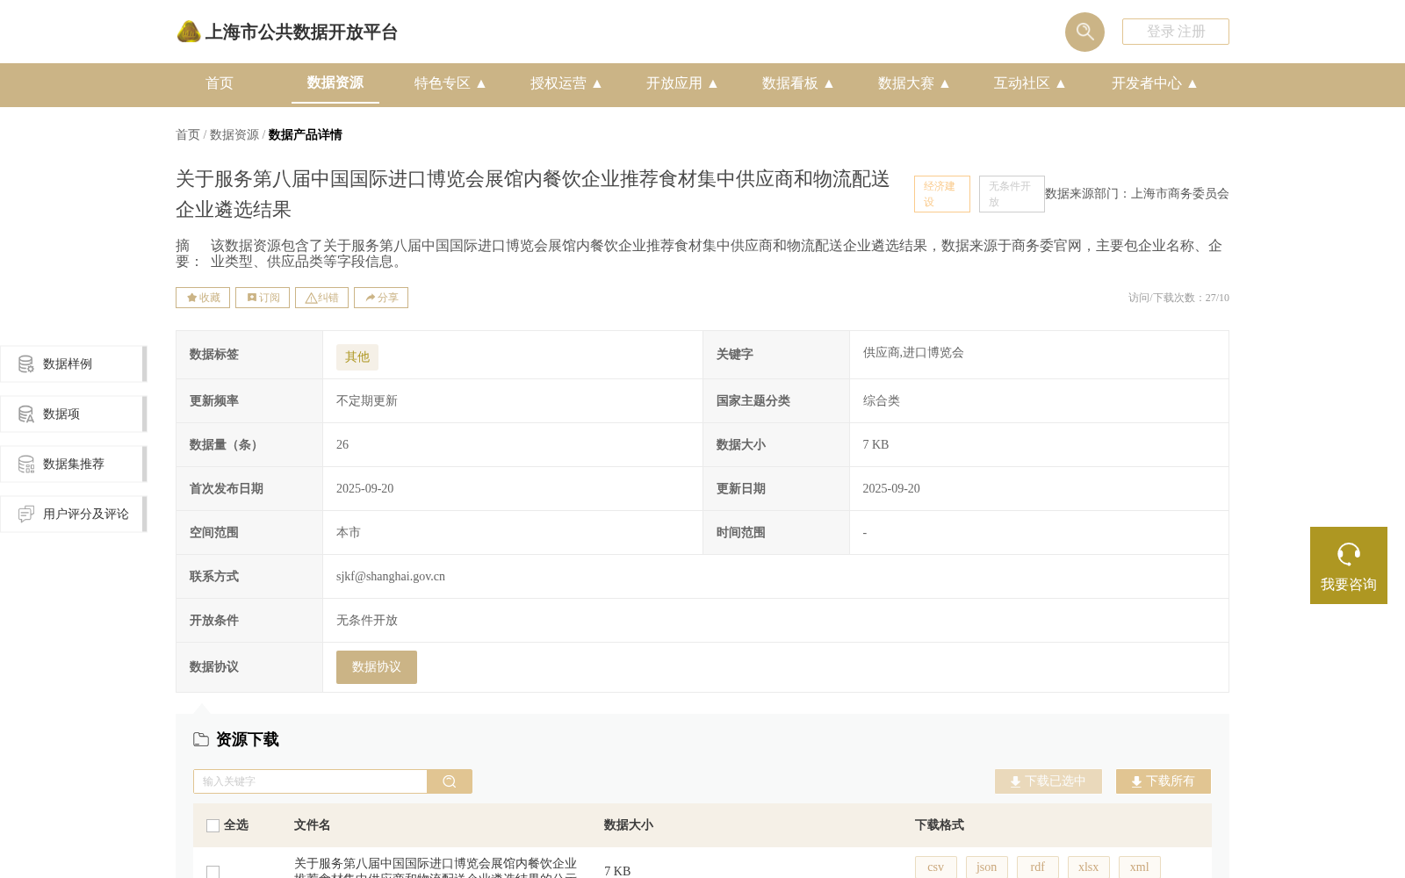Download file as xlsx
1405x878 pixels.
click(x=1089, y=867)
